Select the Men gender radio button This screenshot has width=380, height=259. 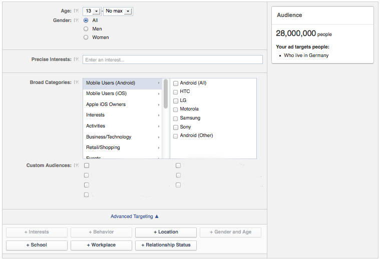pyautogui.click(x=86, y=29)
